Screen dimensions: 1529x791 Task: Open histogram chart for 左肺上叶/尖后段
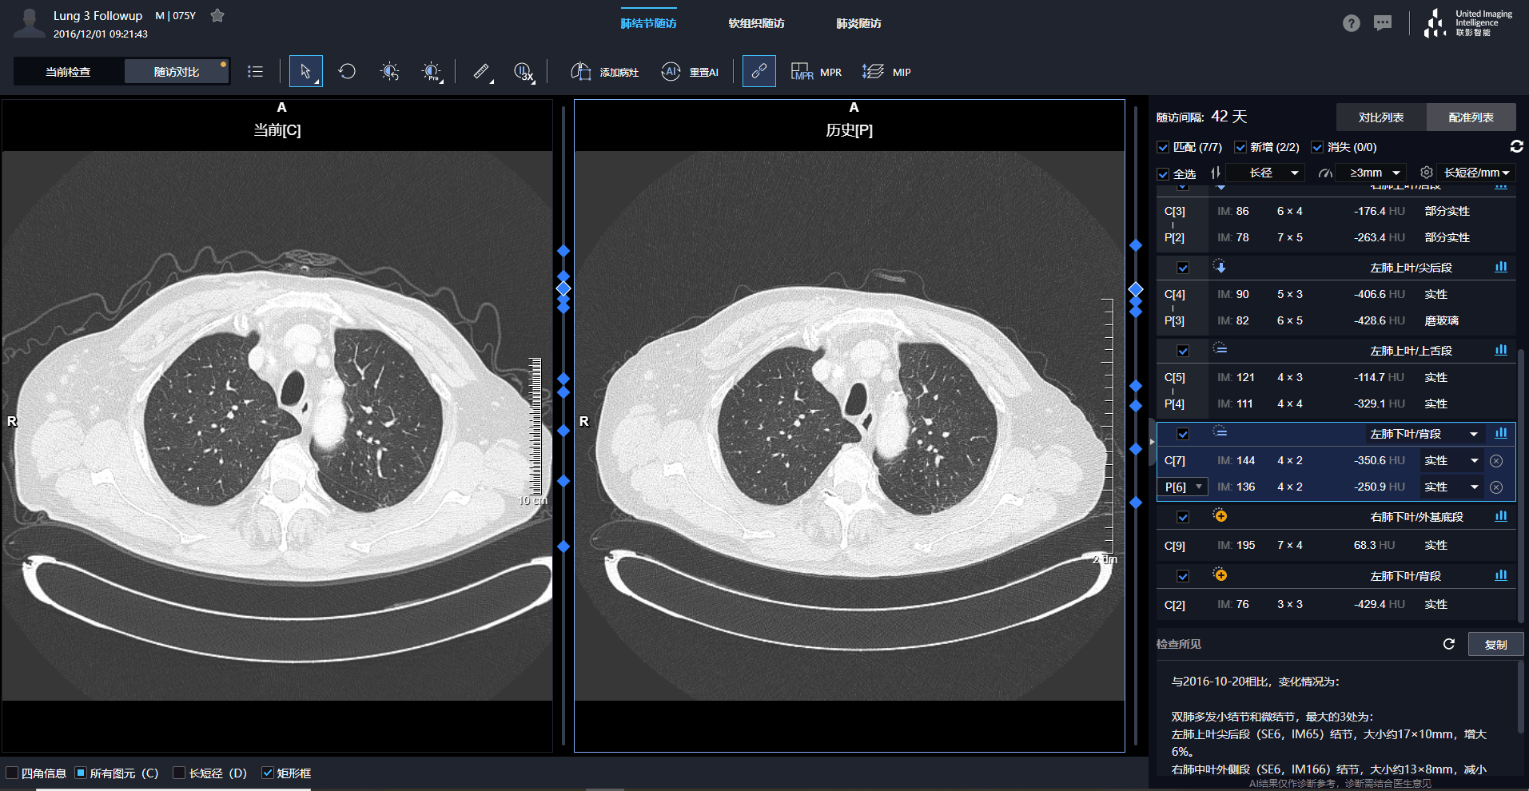(1501, 267)
